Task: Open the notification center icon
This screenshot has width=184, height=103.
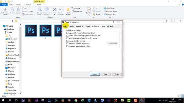Action: coord(180,100)
